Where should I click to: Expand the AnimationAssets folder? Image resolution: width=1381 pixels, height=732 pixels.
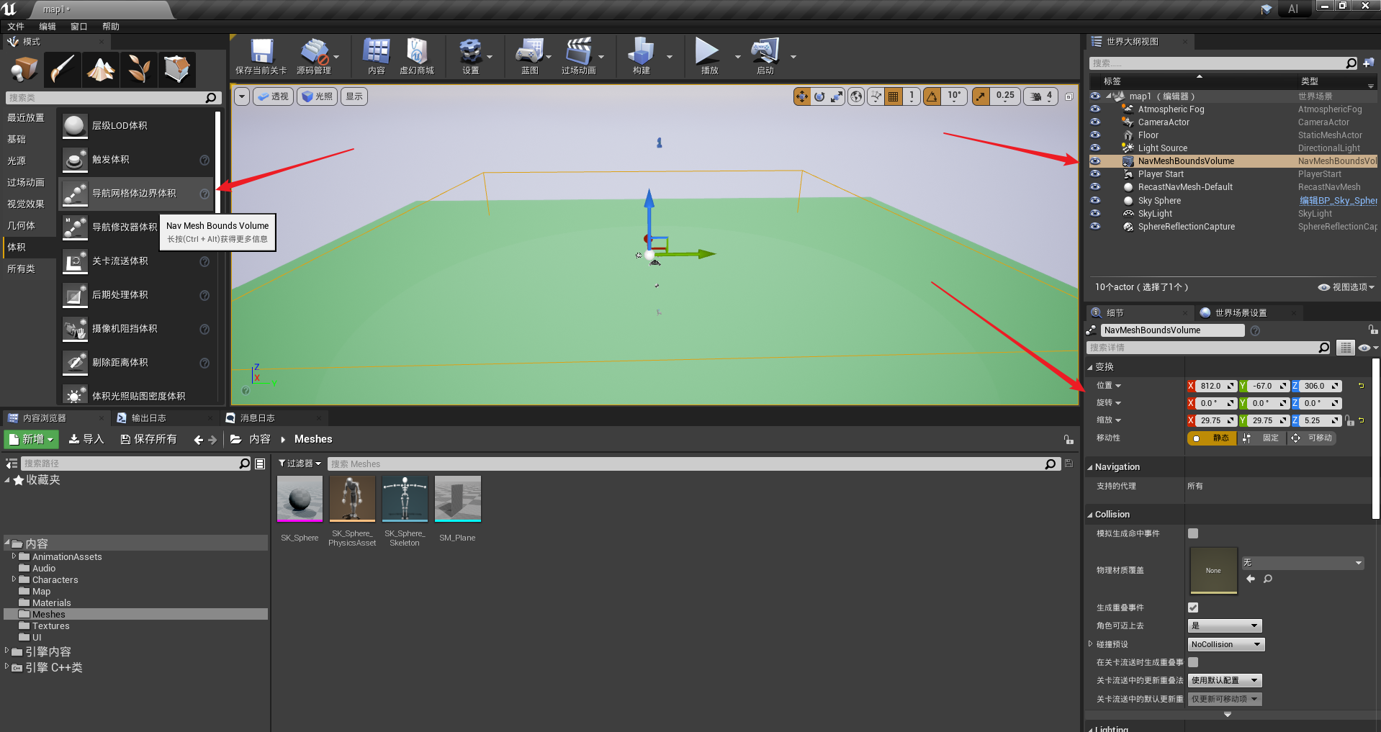tap(14, 556)
